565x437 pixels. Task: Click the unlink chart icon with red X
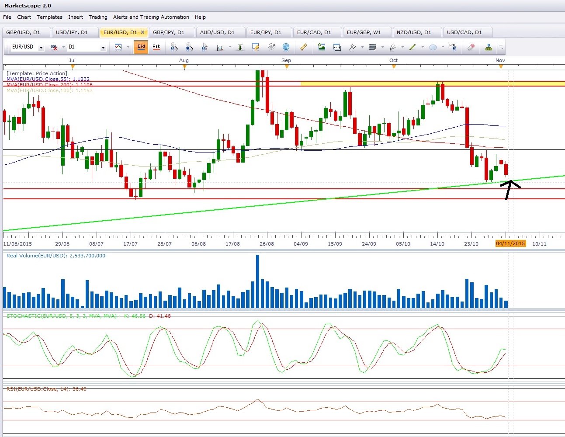54,47
